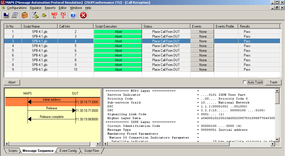Click Events None button in row 1

point(202,32)
